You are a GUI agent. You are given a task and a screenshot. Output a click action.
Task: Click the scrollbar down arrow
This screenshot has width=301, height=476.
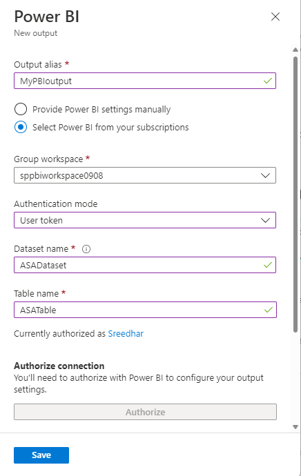coord(295,427)
